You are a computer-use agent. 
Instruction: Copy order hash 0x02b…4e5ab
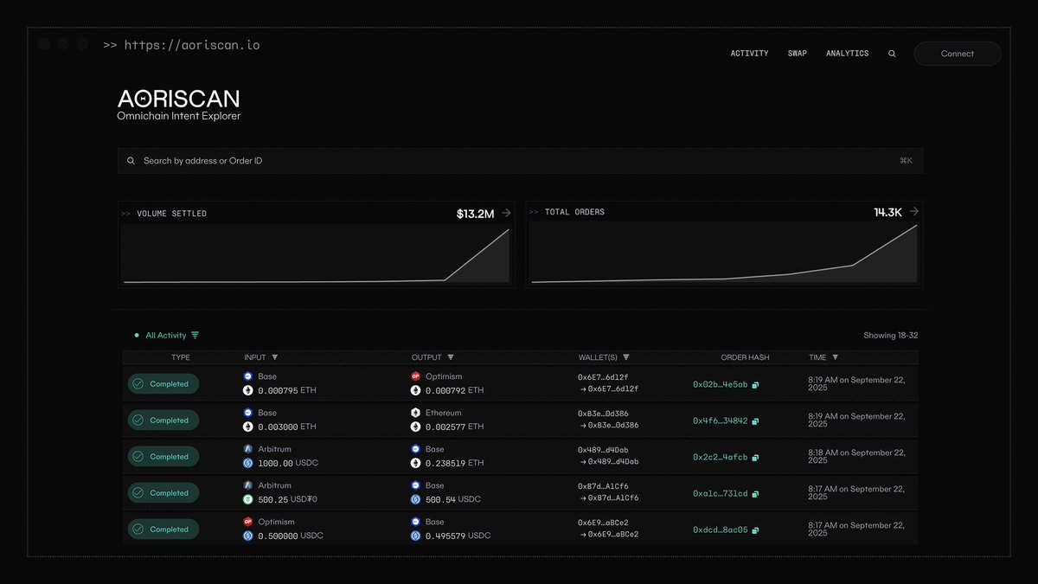pyautogui.click(x=755, y=385)
